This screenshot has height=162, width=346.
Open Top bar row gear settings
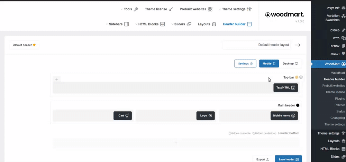(x=301, y=77)
